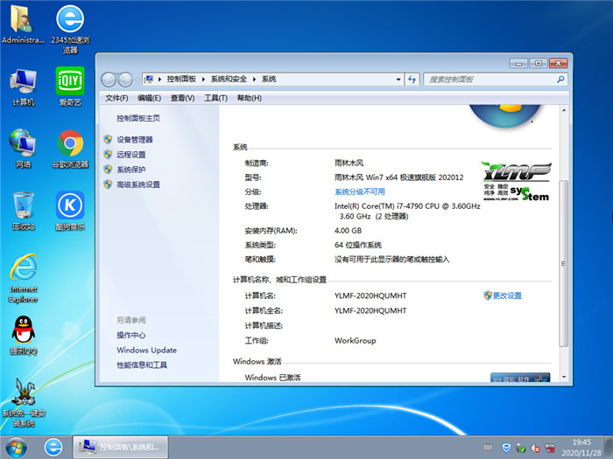This screenshot has height=459, width=613.
Task: Click the genuine software badge
Action: [x=520, y=378]
